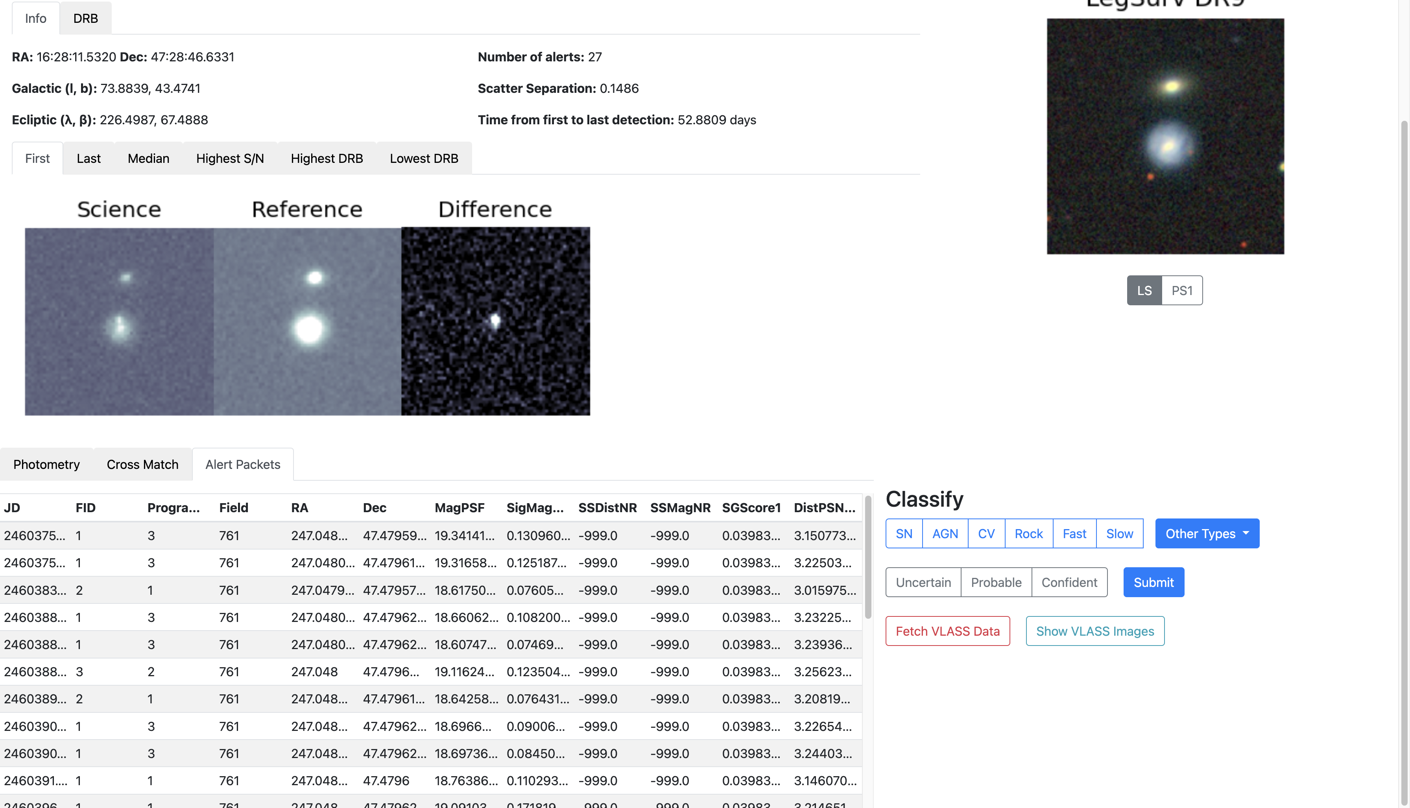The image size is (1410, 808).
Task: Submit the classification
Action: coord(1153,582)
